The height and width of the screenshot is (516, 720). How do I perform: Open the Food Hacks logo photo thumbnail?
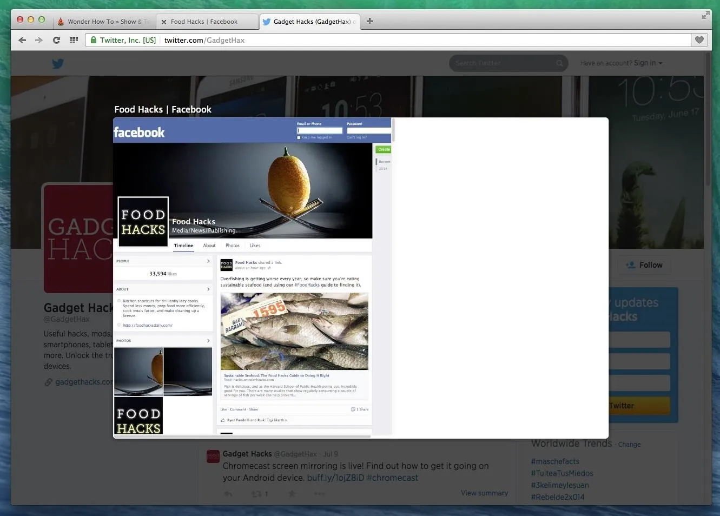[x=138, y=416]
